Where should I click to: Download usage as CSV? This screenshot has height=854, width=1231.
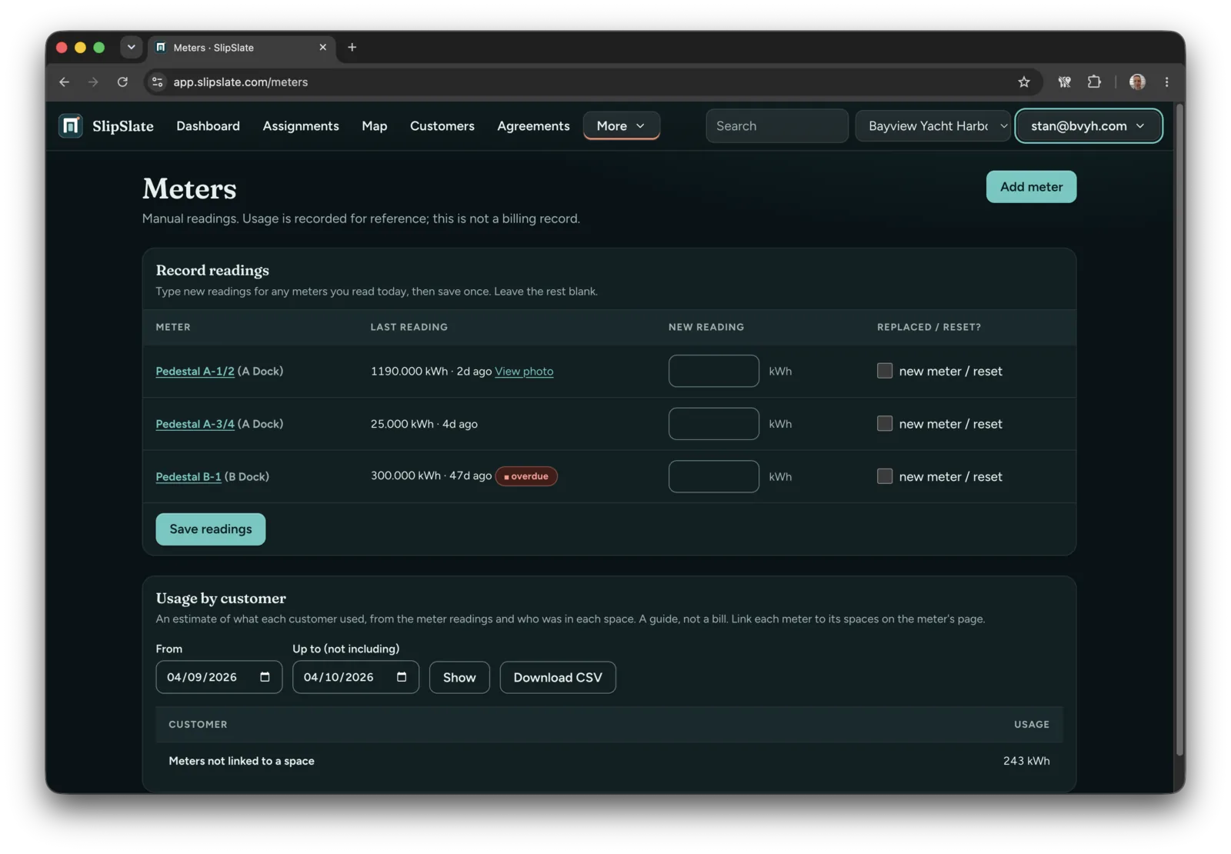click(x=558, y=677)
